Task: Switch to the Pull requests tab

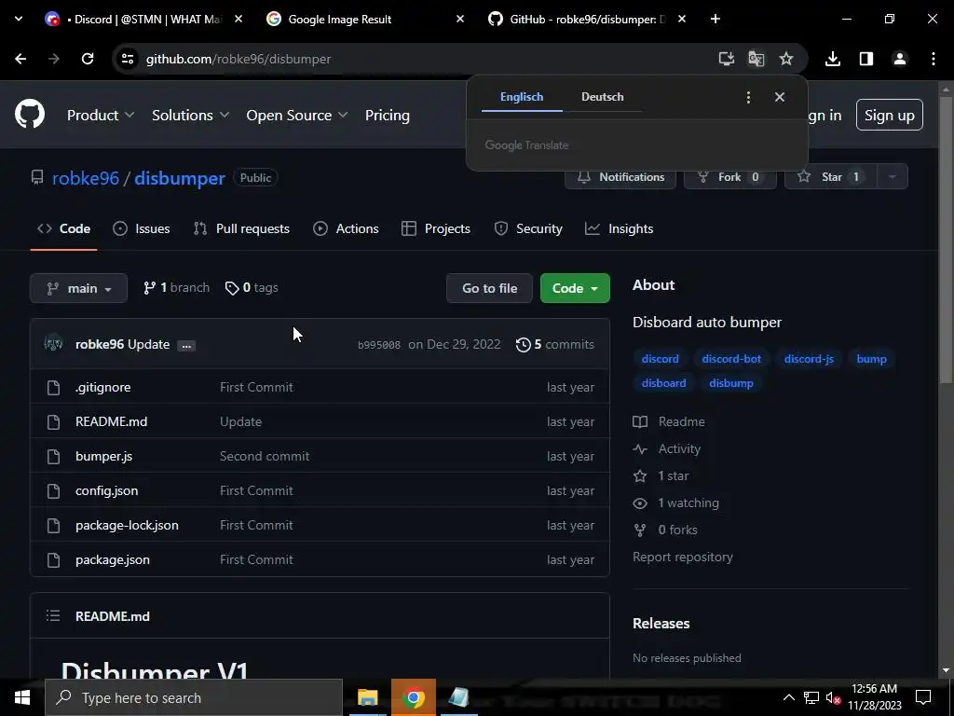Action: [241, 229]
